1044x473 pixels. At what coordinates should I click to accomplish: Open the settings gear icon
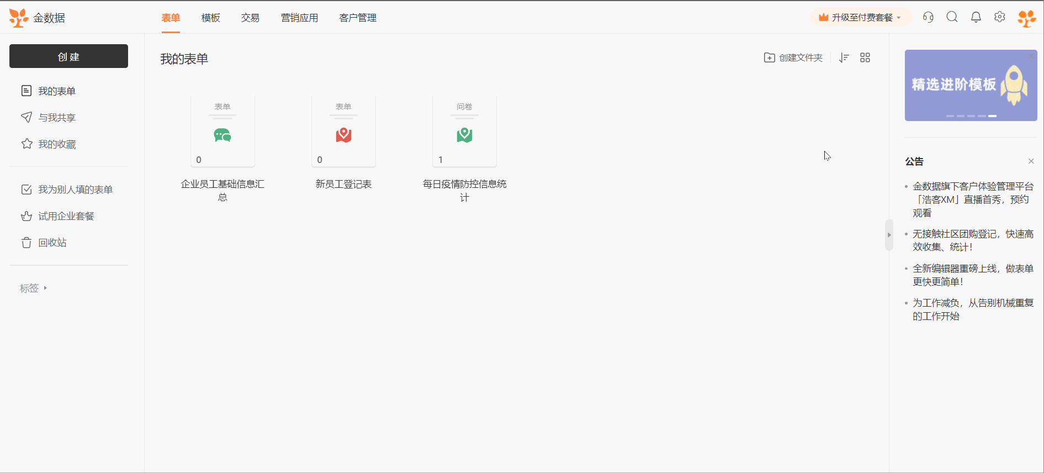(x=1000, y=17)
